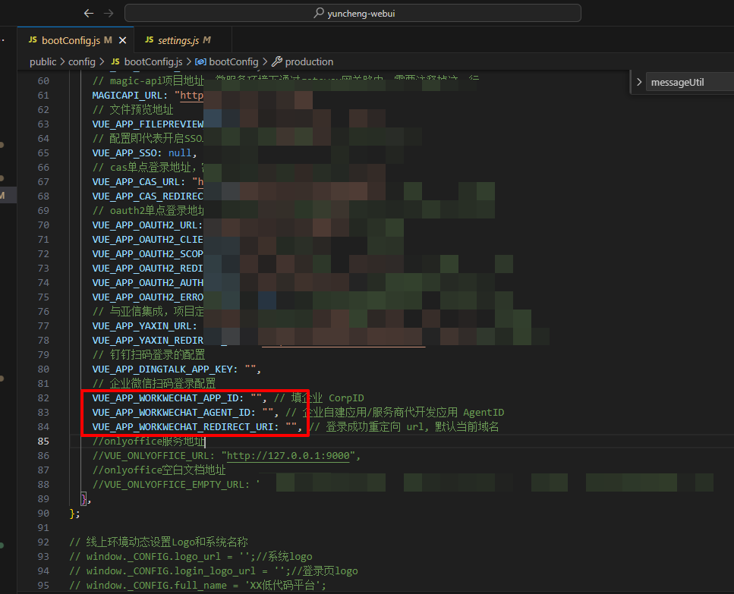Click the MAGICAPI_URL key
The height and width of the screenshot is (594, 734).
(x=128, y=96)
